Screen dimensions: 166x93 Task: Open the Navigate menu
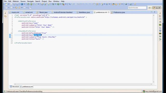pyautogui.click(x=30, y=1)
